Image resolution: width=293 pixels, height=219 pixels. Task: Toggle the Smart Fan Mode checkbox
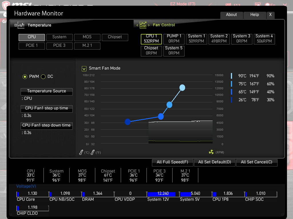tap(84, 69)
